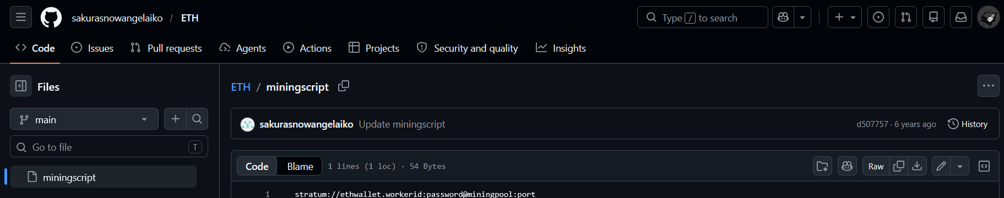The image size is (1004, 198).
Task: Expand the Copilot dropdown arrow in header
Action: pos(802,17)
